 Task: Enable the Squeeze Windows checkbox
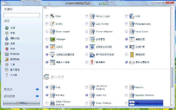[x=126, y=95]
